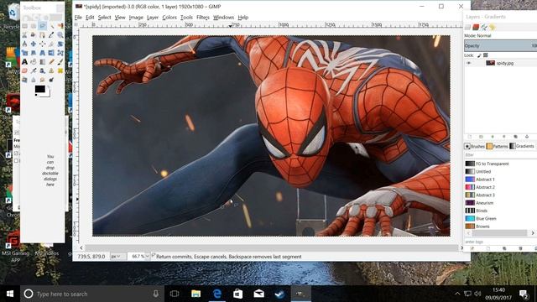Switch to the Gradients tab
Screen dimensions: 537x302
pos(522,146)
